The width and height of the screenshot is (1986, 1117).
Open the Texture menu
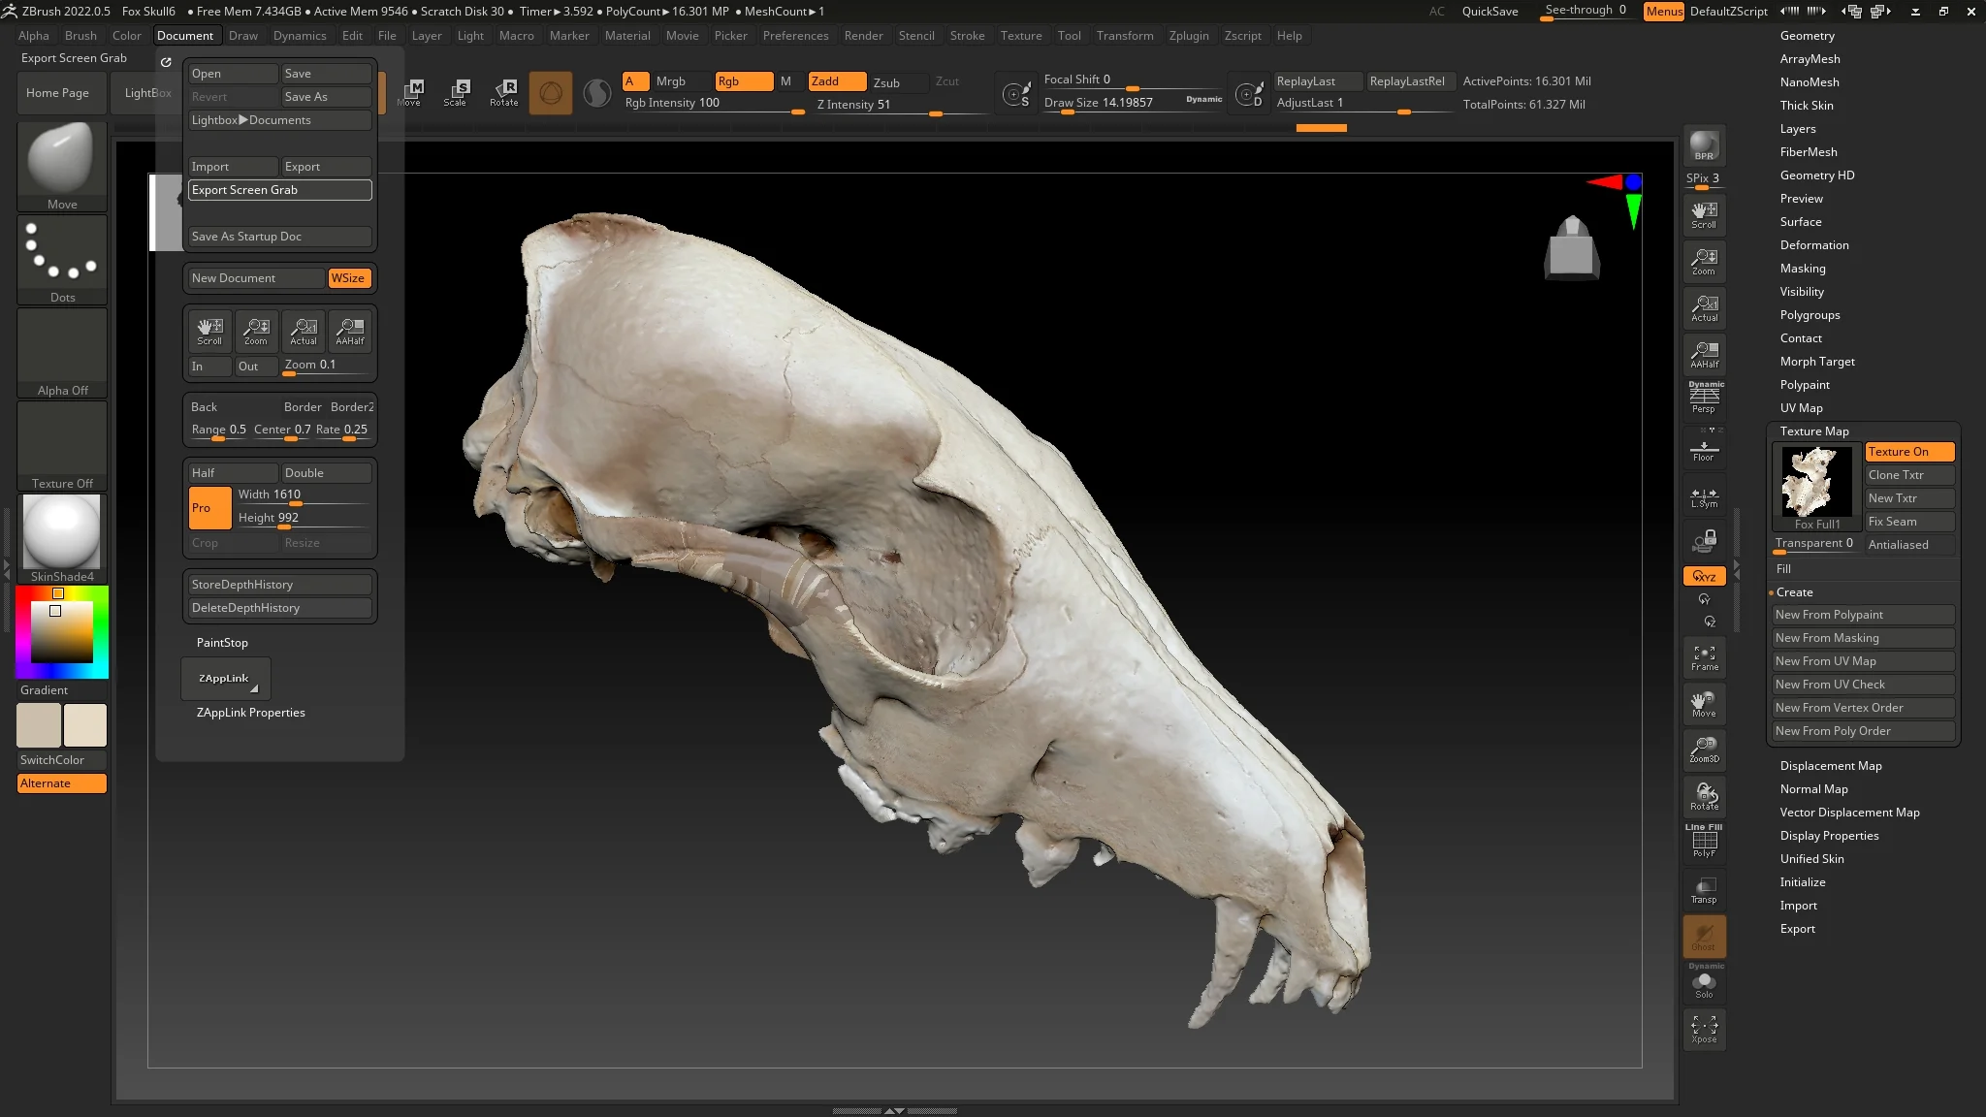point(1021,36)
